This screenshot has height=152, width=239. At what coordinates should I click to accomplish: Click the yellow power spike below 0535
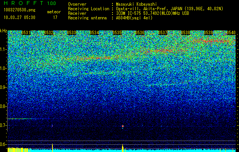[123, 148]
